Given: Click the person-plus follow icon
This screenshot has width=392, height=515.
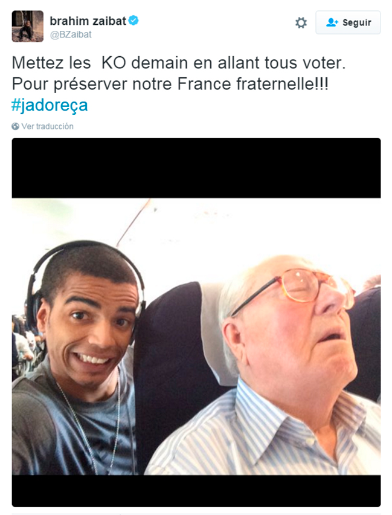Looking at the screenshot, I should pyautogui.click(x=332, y=22).
